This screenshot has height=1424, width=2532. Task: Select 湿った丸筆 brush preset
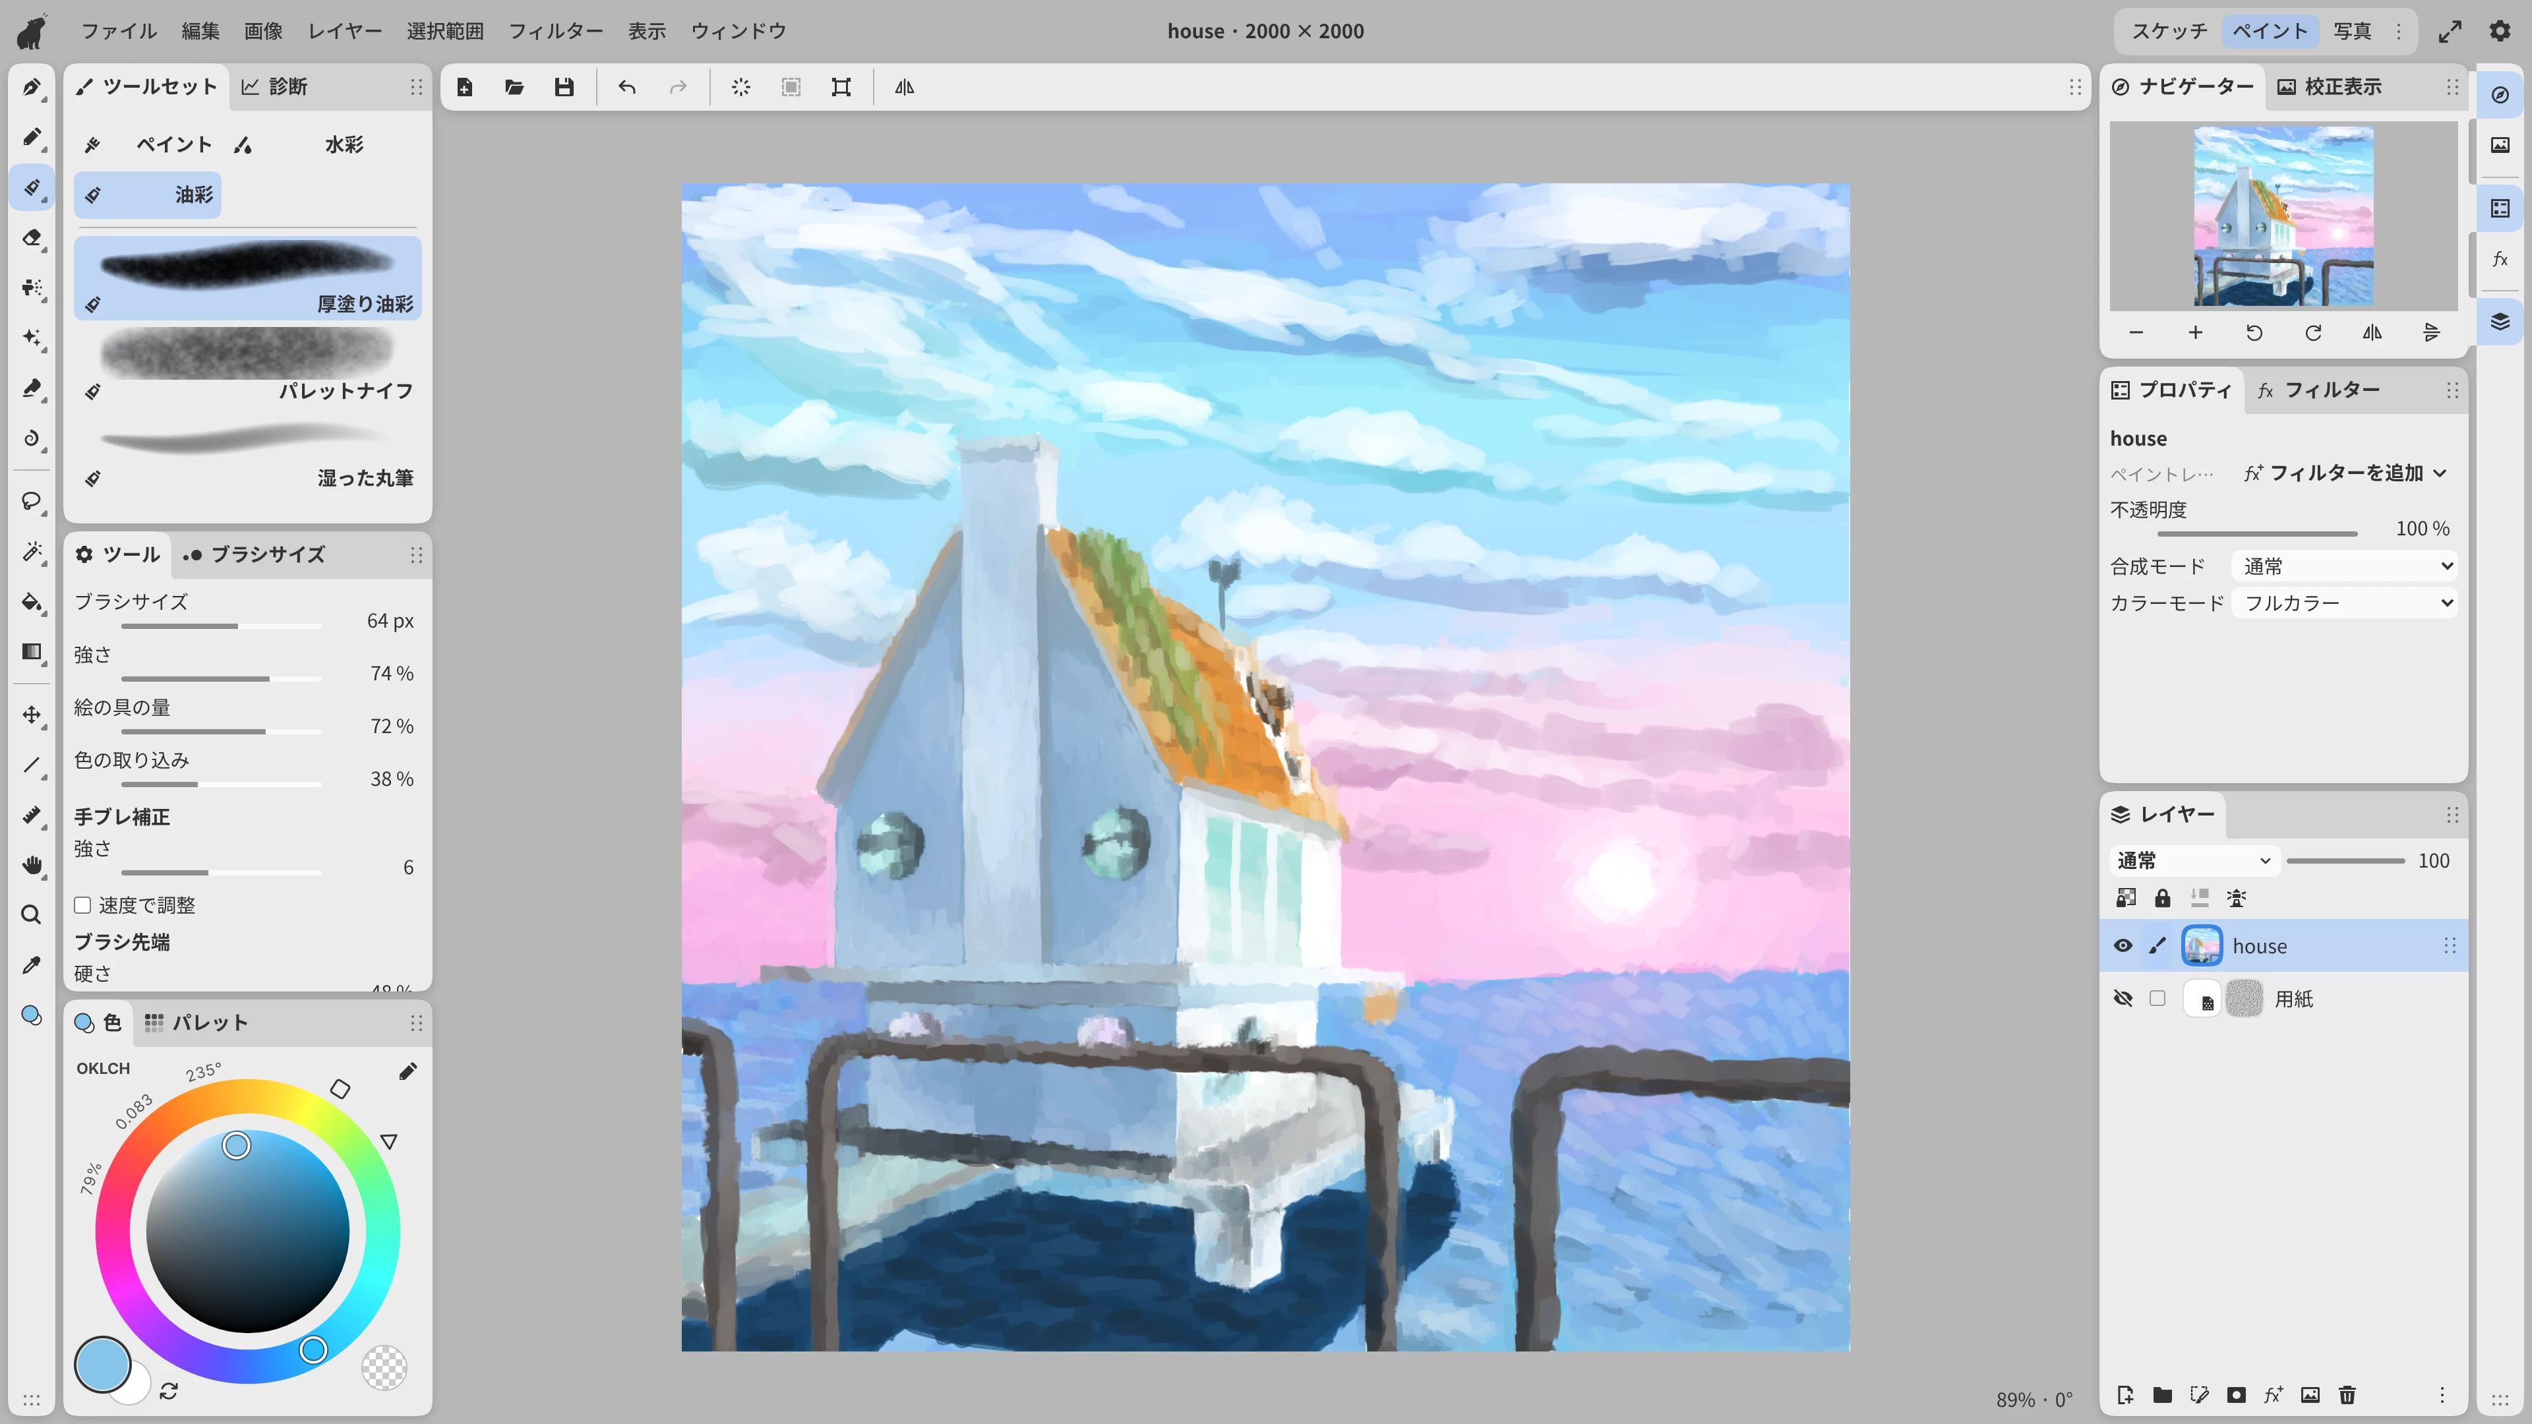(248, 451)
